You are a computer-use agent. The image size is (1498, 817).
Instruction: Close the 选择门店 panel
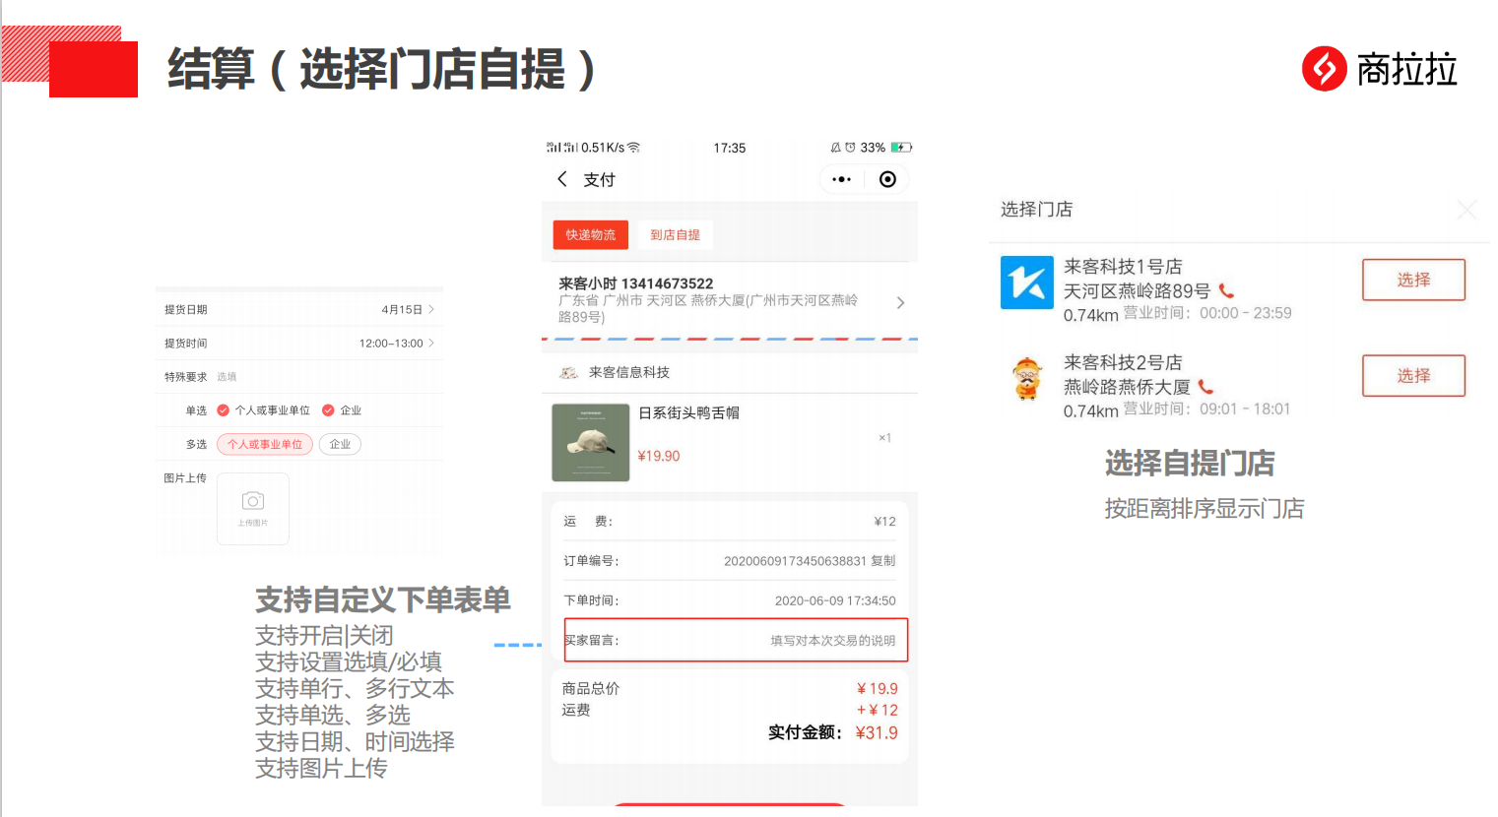(1467, 210)
